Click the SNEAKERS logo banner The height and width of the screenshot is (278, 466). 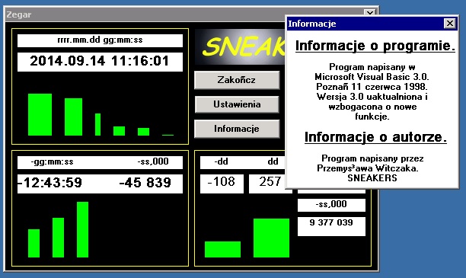click(x=240, y=46)
